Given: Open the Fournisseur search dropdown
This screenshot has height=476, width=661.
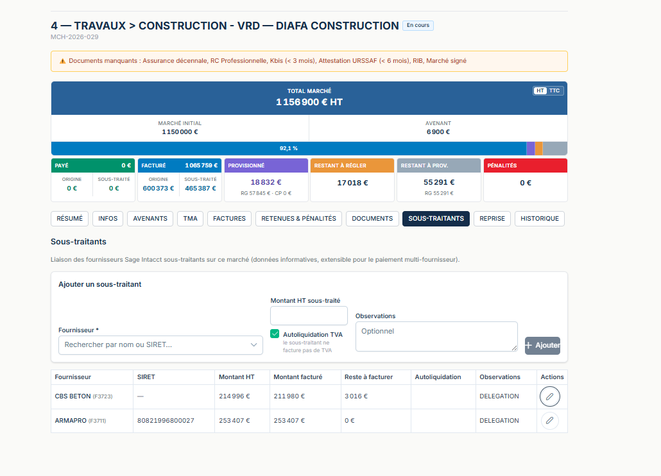Looking at the screenshot, I should point(160,345).
